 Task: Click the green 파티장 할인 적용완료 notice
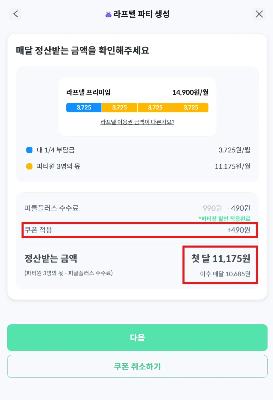224,219
